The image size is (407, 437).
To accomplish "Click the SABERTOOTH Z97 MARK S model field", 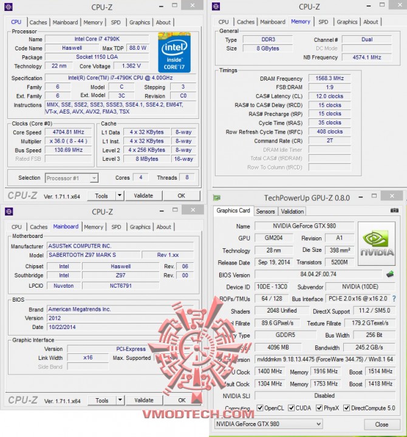I will (94, 255).
